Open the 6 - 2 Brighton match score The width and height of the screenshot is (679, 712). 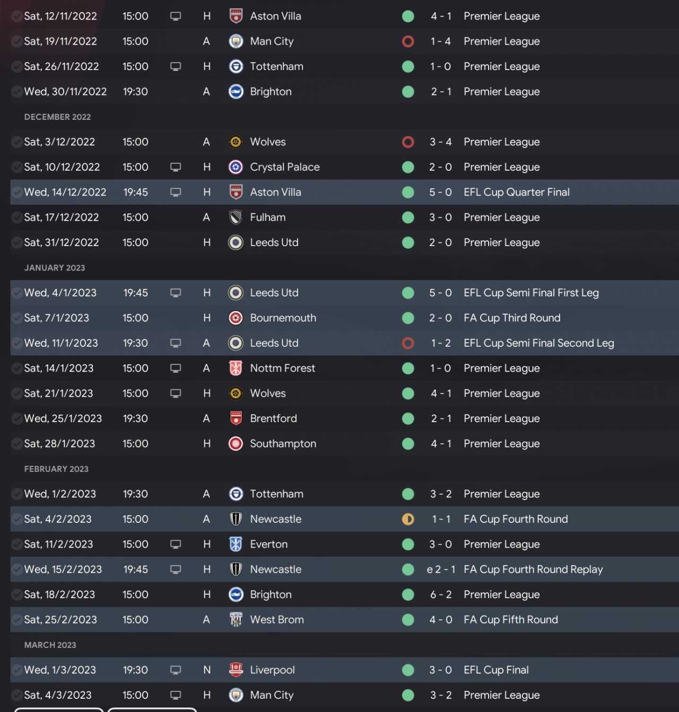click(x=441, y=595)
